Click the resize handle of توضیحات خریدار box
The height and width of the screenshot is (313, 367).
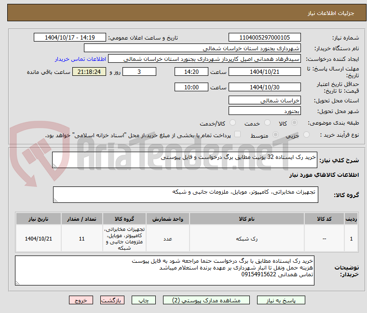[17, 283]
